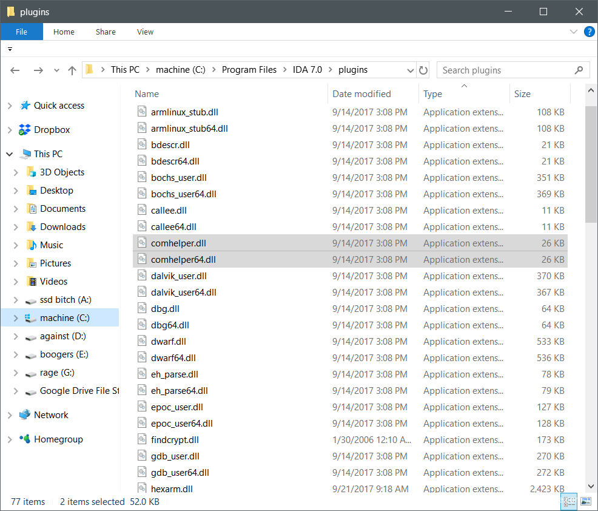Sort files by Date modified column
Screen dimensions: 598x511
[361, 94]
